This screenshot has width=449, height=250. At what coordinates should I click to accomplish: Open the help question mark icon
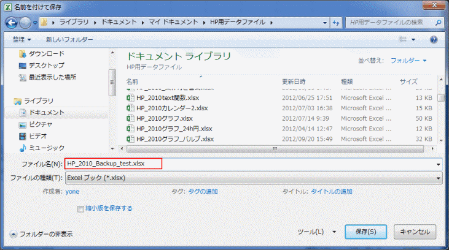[434, 39]
